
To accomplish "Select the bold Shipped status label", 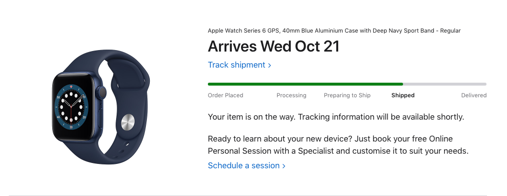I will [403, 95].
